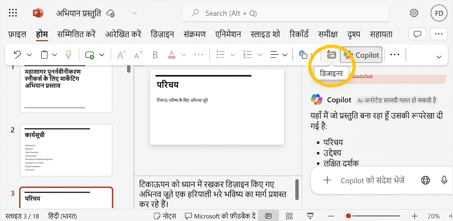
Task: Open the सम्मिलित करें tab
Action: [76, 34]
